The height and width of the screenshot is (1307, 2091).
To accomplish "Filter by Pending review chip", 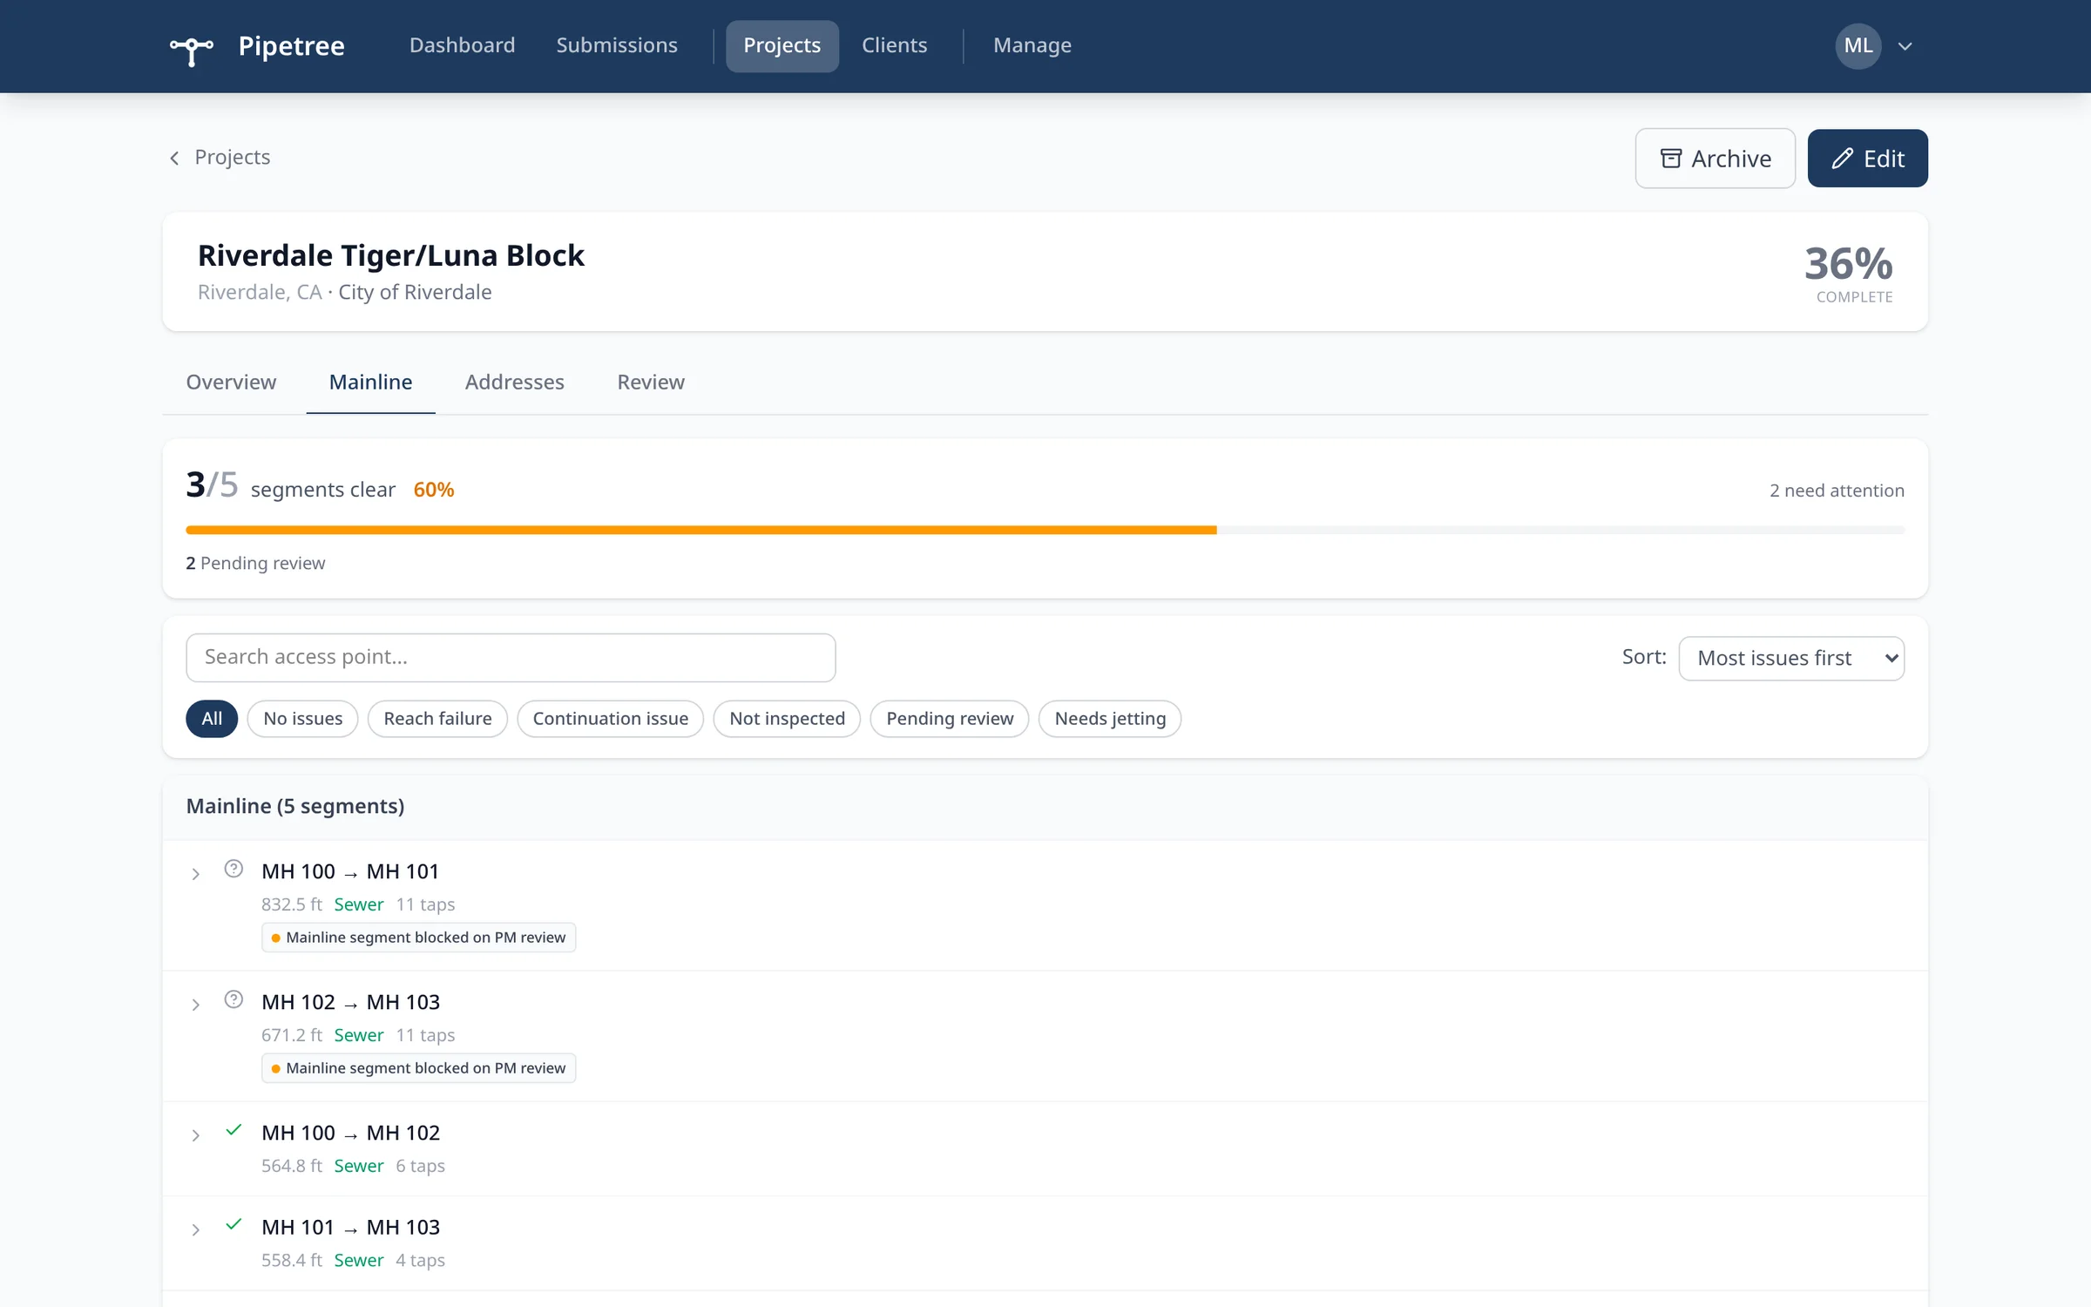I will 950,719.
